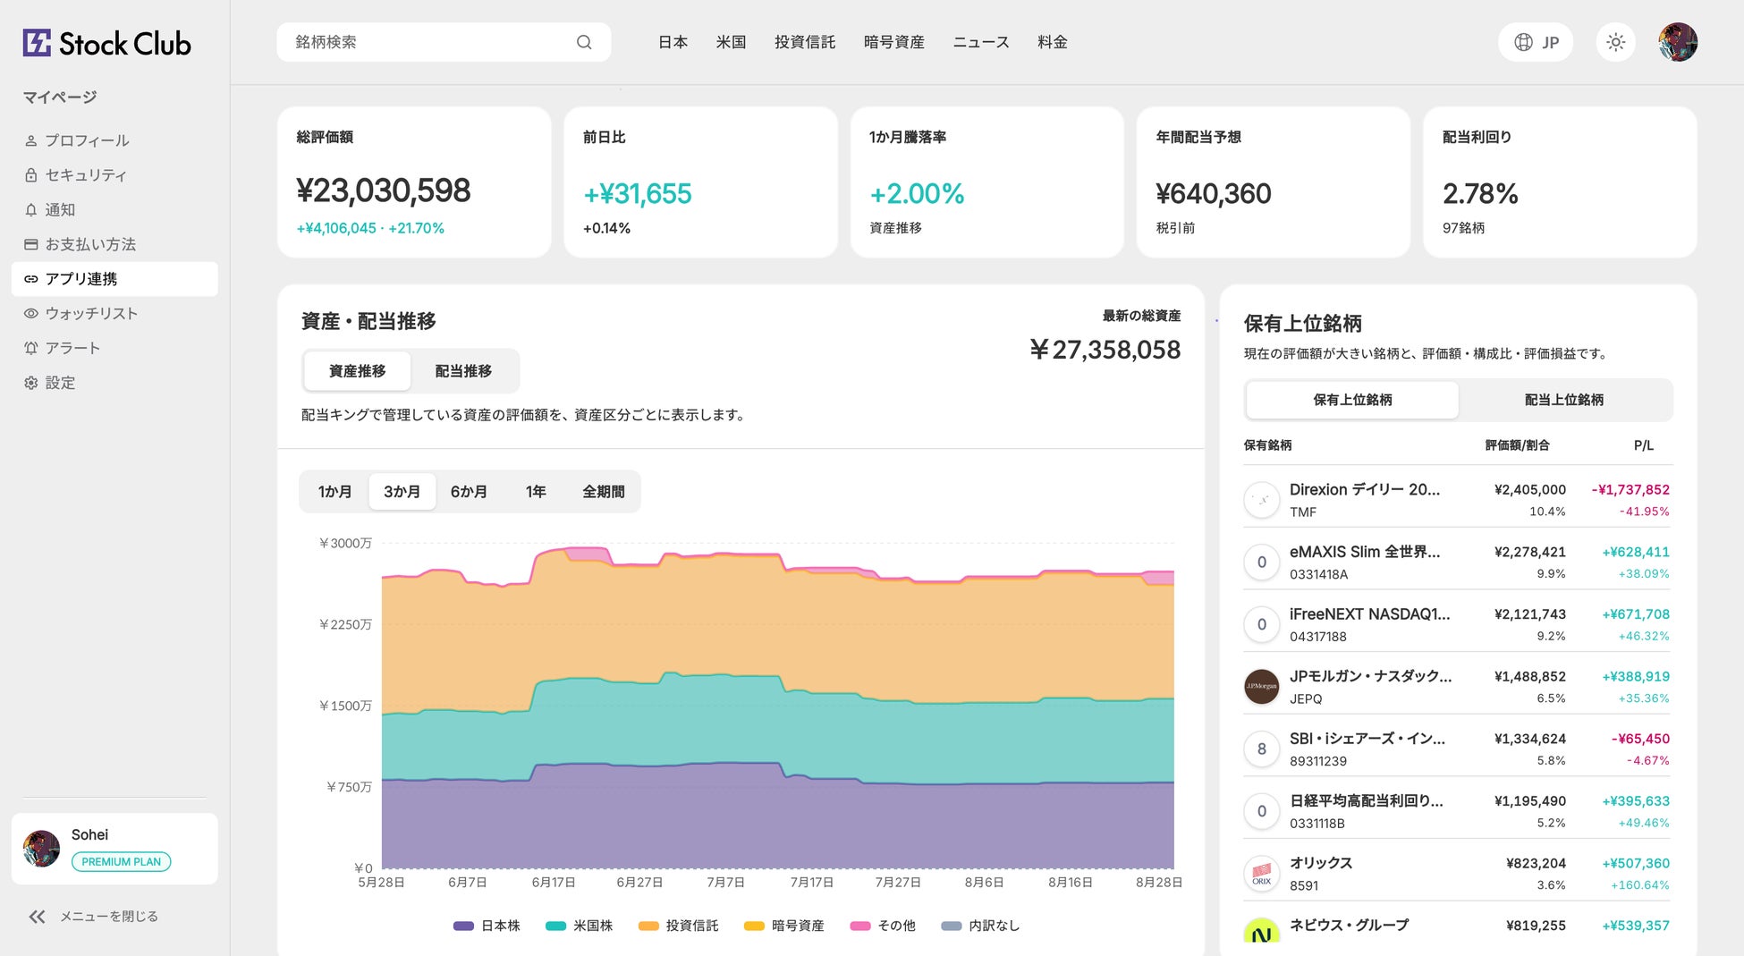This screenshot has width=1744, height=956.
Task: Click the お支払い方法 card icon
Action: [31, 244]
